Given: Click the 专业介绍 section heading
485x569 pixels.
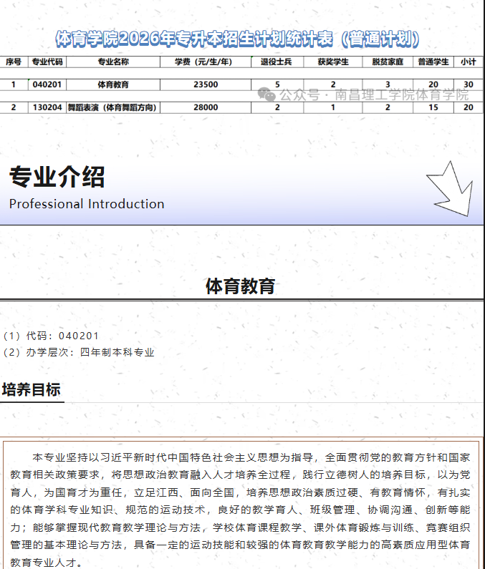Looking at the screenshot, I should [x=57, y=176].
